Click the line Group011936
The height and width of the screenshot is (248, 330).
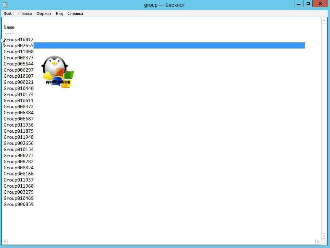click(x=19, y=125)
